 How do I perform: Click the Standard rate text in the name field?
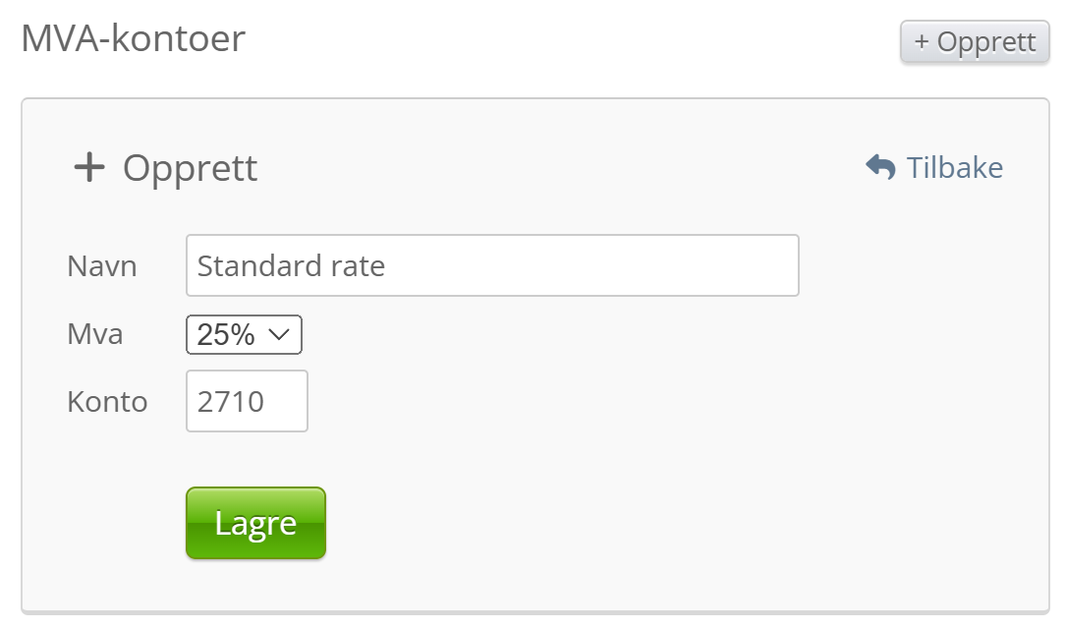click(291, 265)
